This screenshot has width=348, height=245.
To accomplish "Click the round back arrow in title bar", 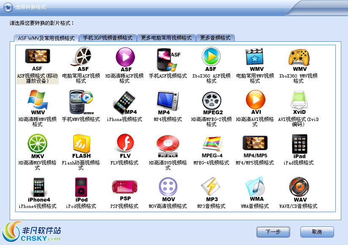I will [x=8, y=7].
